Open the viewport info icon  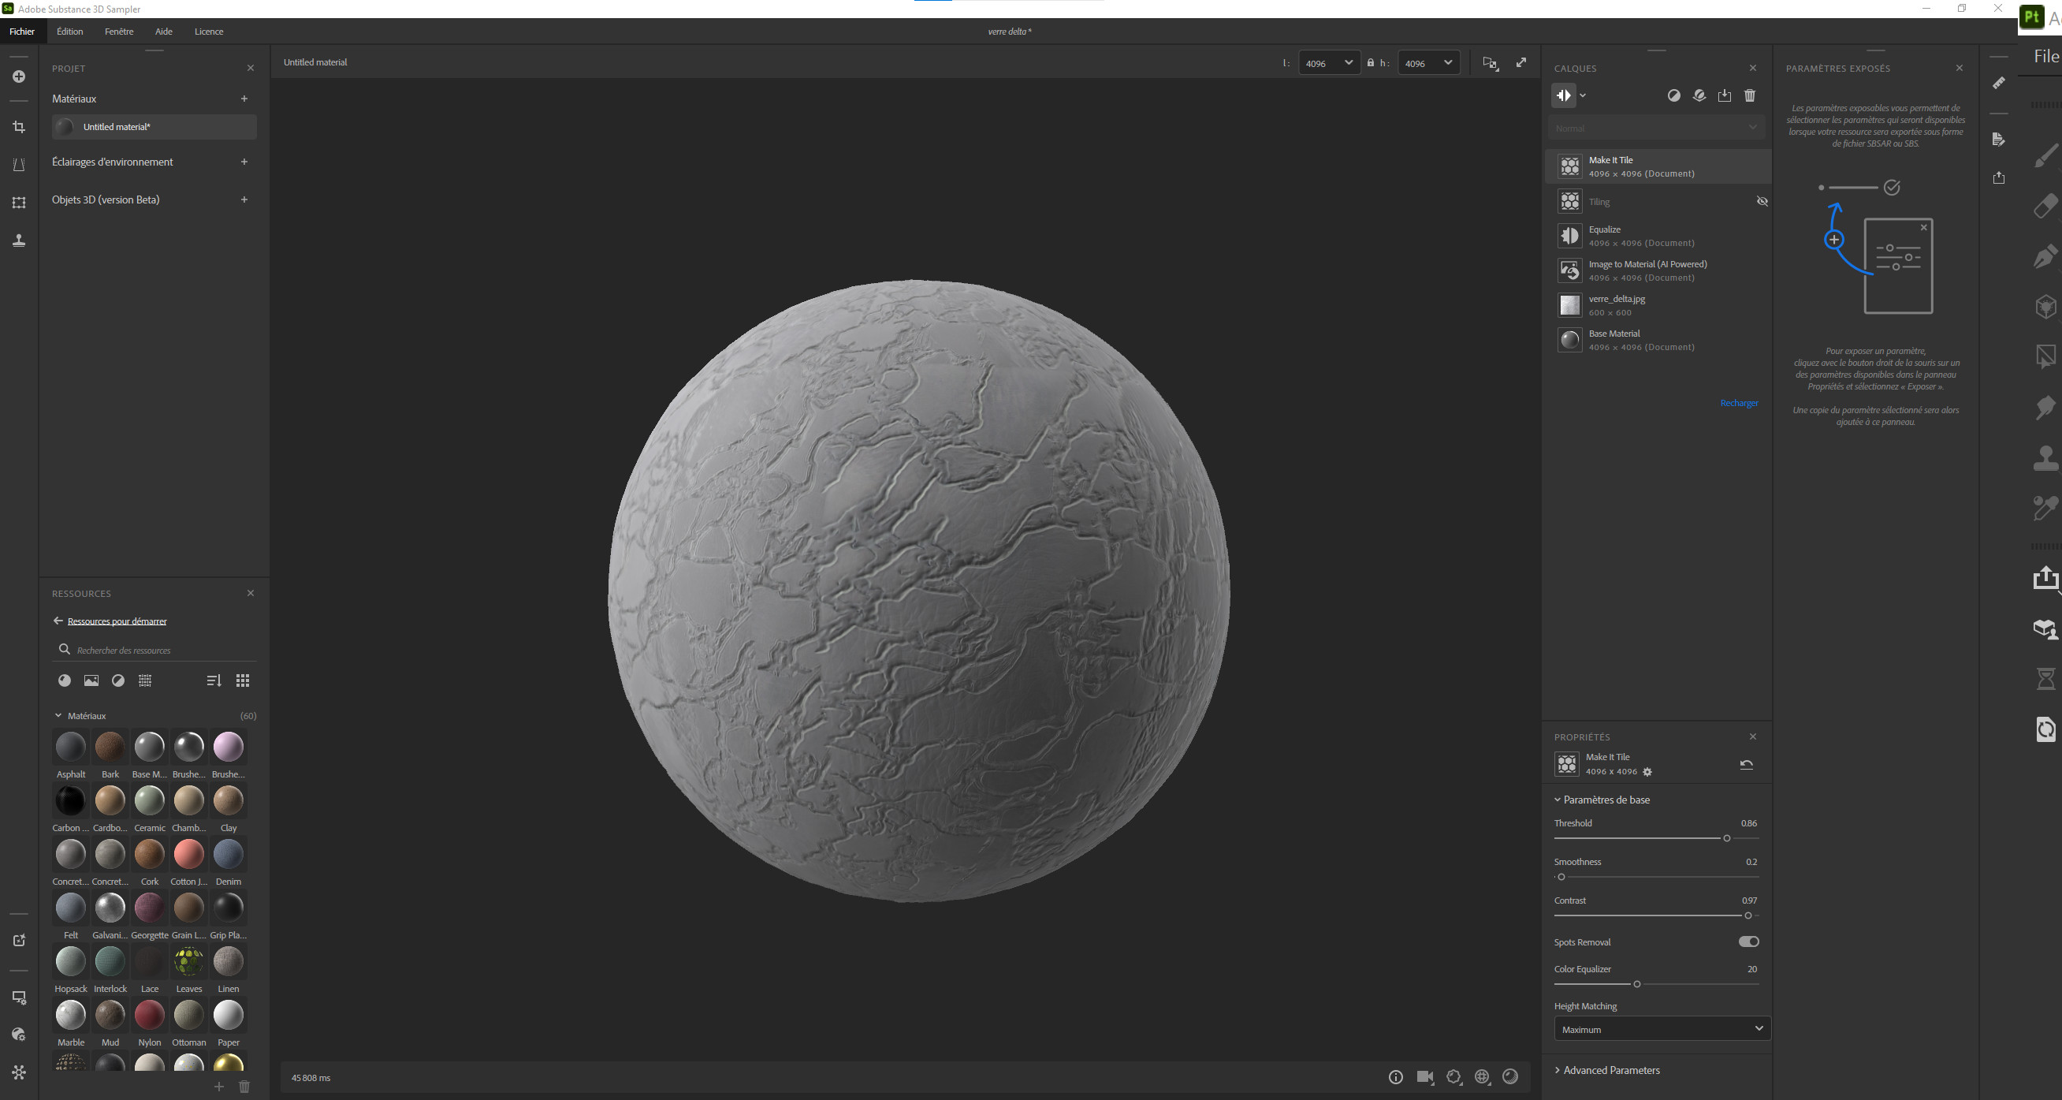click(x=1396, y=1077)
